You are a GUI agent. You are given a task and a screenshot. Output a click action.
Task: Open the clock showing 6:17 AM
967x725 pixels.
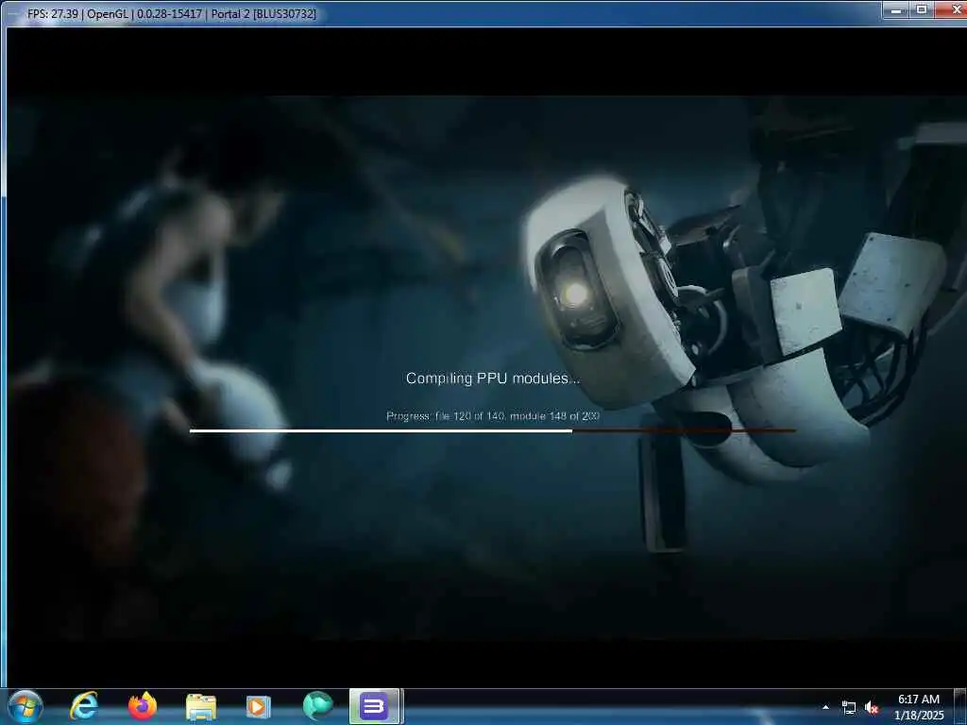[x=919, y=707]
